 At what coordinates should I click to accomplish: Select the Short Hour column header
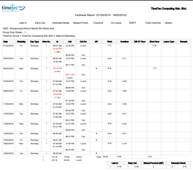pos(154,42)
